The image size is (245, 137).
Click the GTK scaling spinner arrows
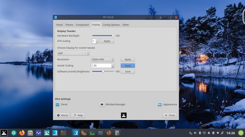pos(97,41)
